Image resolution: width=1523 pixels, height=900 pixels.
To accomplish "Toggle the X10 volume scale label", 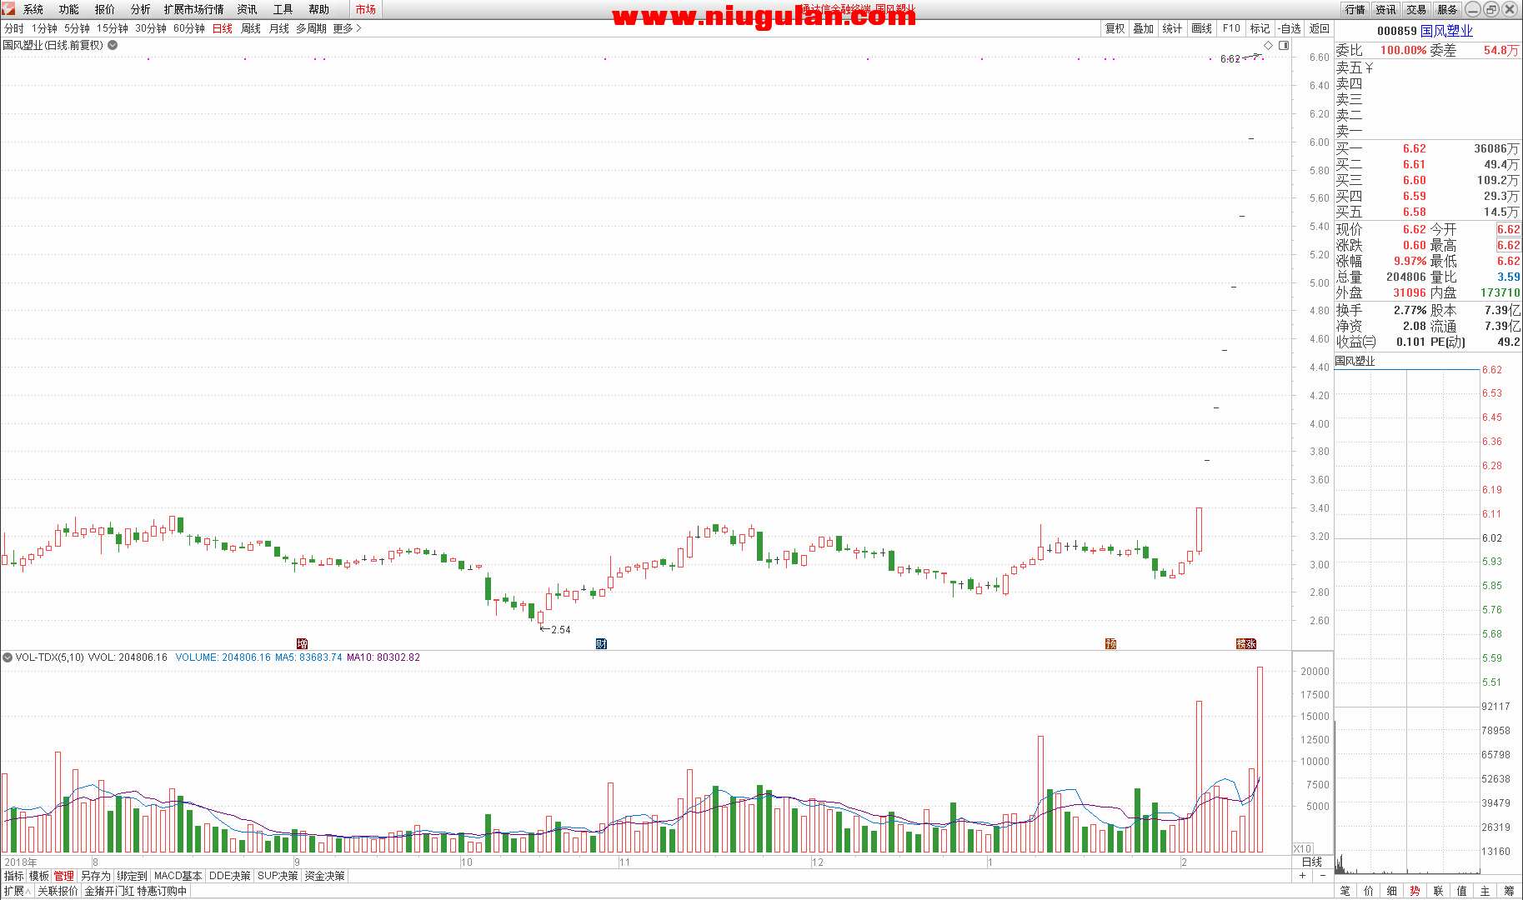I will point(1303,848).
